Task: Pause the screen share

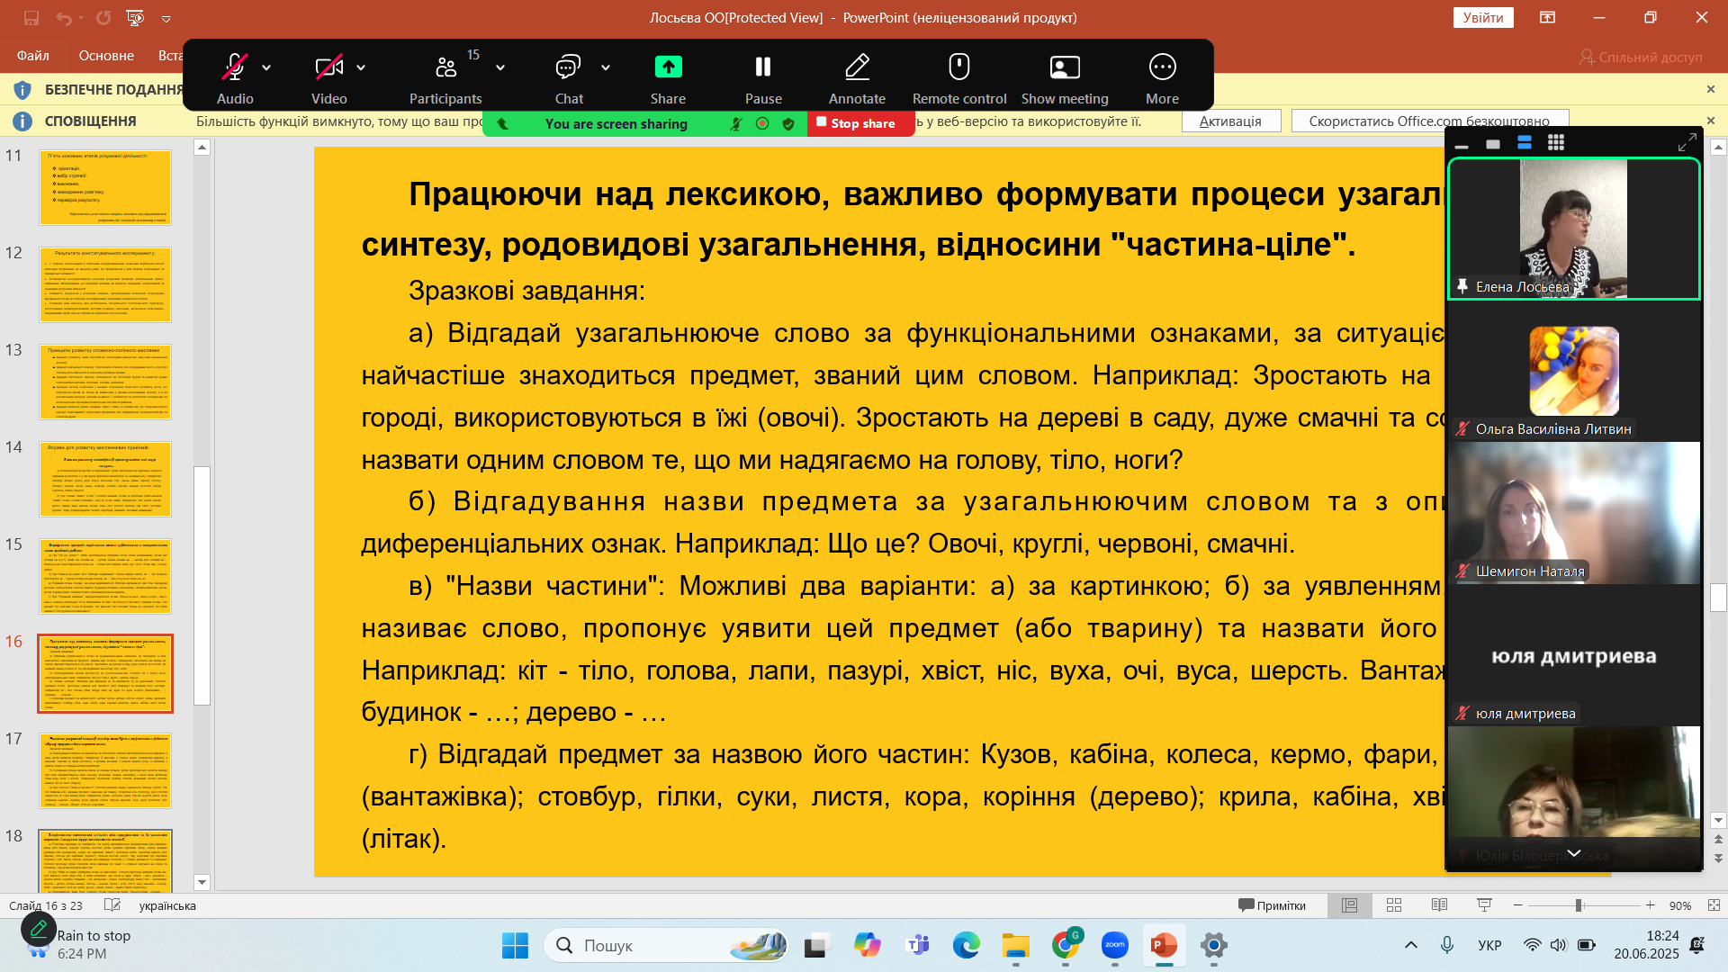Action: [763, 77]
